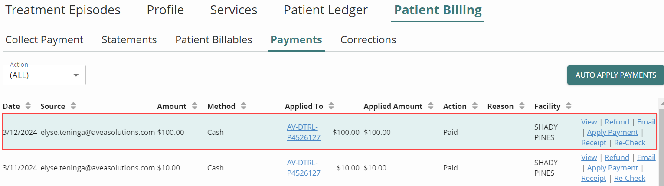Sort by the Applied Amount column icon

click(431, 106)
